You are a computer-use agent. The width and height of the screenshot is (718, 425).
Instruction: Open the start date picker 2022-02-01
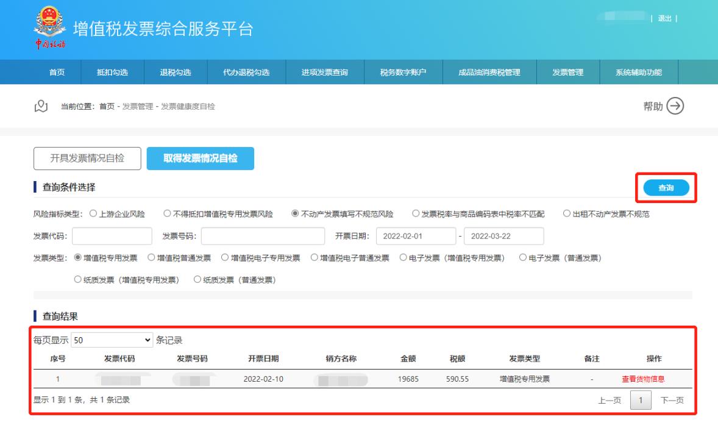(411, 236)
